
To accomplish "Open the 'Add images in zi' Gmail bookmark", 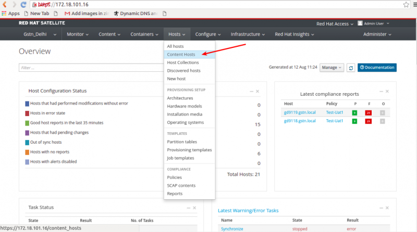I will [87, 14].
